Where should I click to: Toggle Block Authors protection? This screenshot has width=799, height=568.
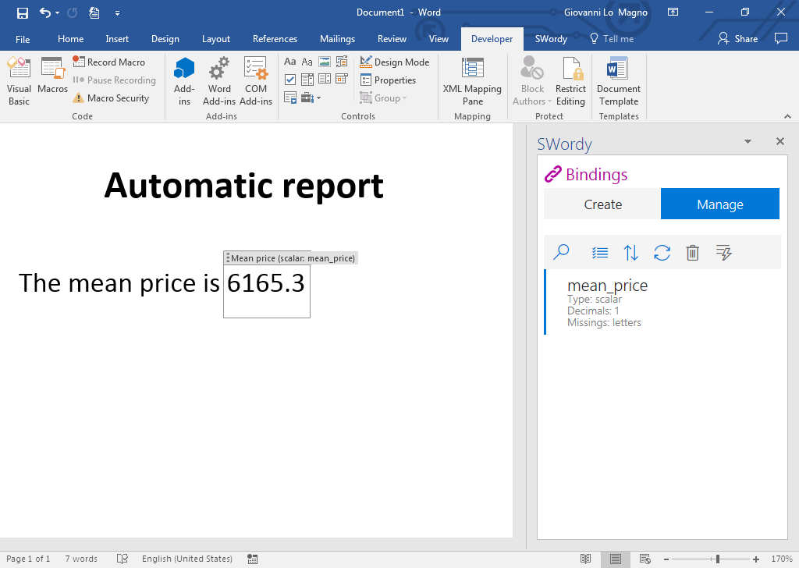[531, 80]
